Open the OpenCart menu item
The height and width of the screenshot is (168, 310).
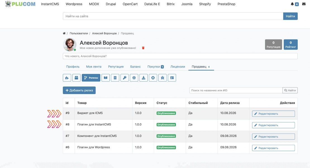pyautogui.click(x=130, y=4)
